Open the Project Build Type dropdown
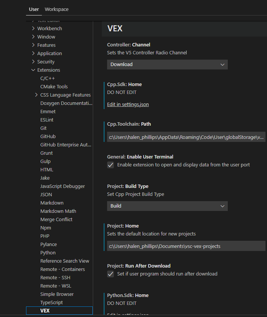The width and height of the screenshot is (267, 317). point(167,206)
